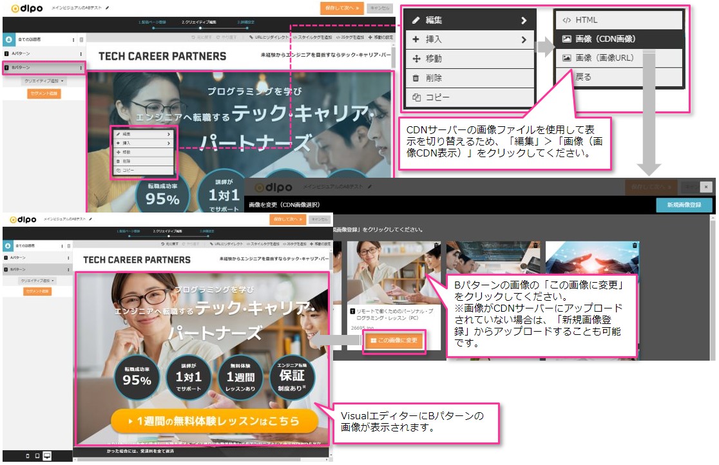Click the trash icon on the glowing hands thumbnail
Screen dimensions: 719x465
pos(635,245)
